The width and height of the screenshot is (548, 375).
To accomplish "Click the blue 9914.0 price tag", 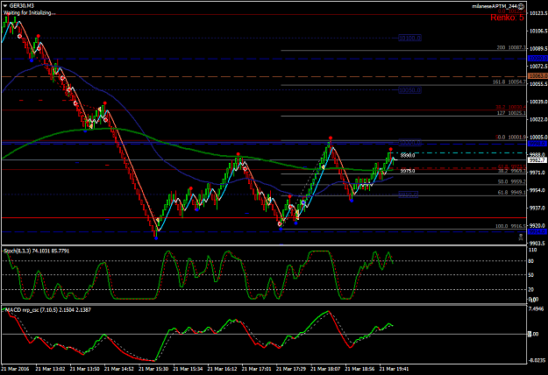I will click(x=537, y=232).
